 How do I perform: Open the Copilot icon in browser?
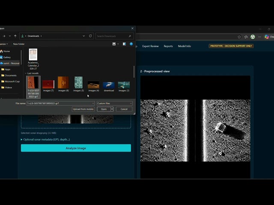tap(267, 37)
